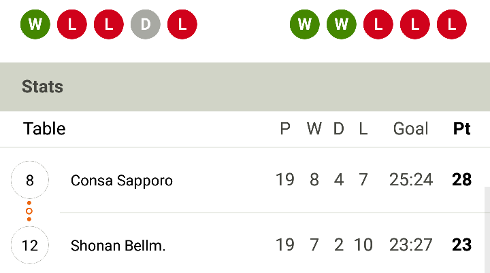
Task: Click the vertical scrollbar at right edge
Action: [487, 230]
